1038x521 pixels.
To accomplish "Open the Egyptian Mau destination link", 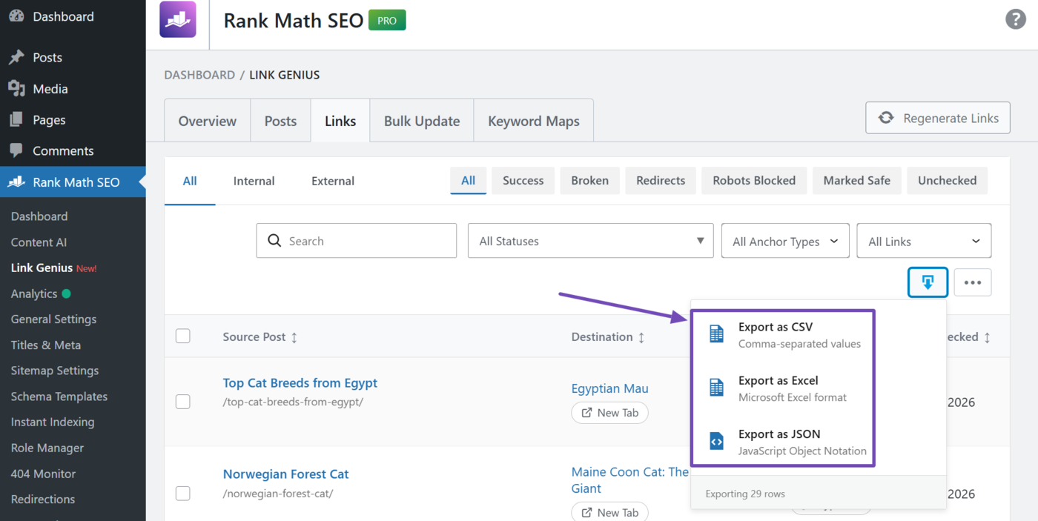I will pyautogui.click(x=609, y=388).
